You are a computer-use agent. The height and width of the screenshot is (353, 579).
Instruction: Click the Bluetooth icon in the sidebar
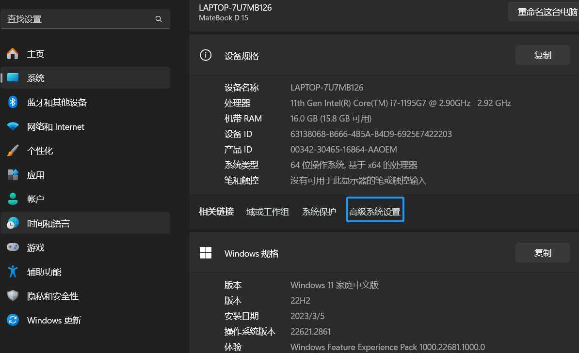click(13, 102)
